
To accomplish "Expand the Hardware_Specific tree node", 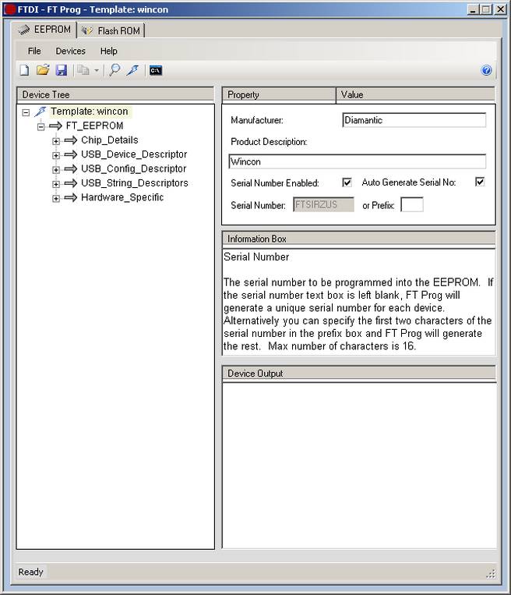I will [56, 198].
